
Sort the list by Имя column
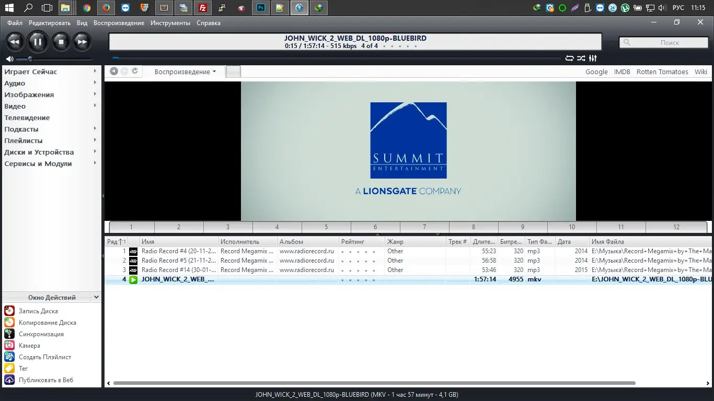click(x=178, y=242)
